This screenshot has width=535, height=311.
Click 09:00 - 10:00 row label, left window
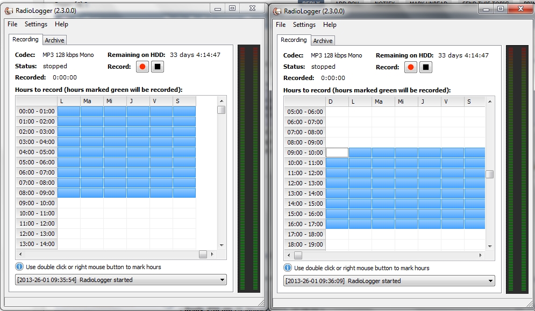37,203
